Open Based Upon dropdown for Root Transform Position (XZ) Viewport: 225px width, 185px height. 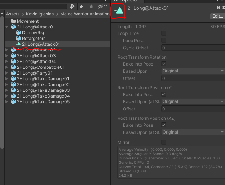pyautogui.click(x=193, y=132)
